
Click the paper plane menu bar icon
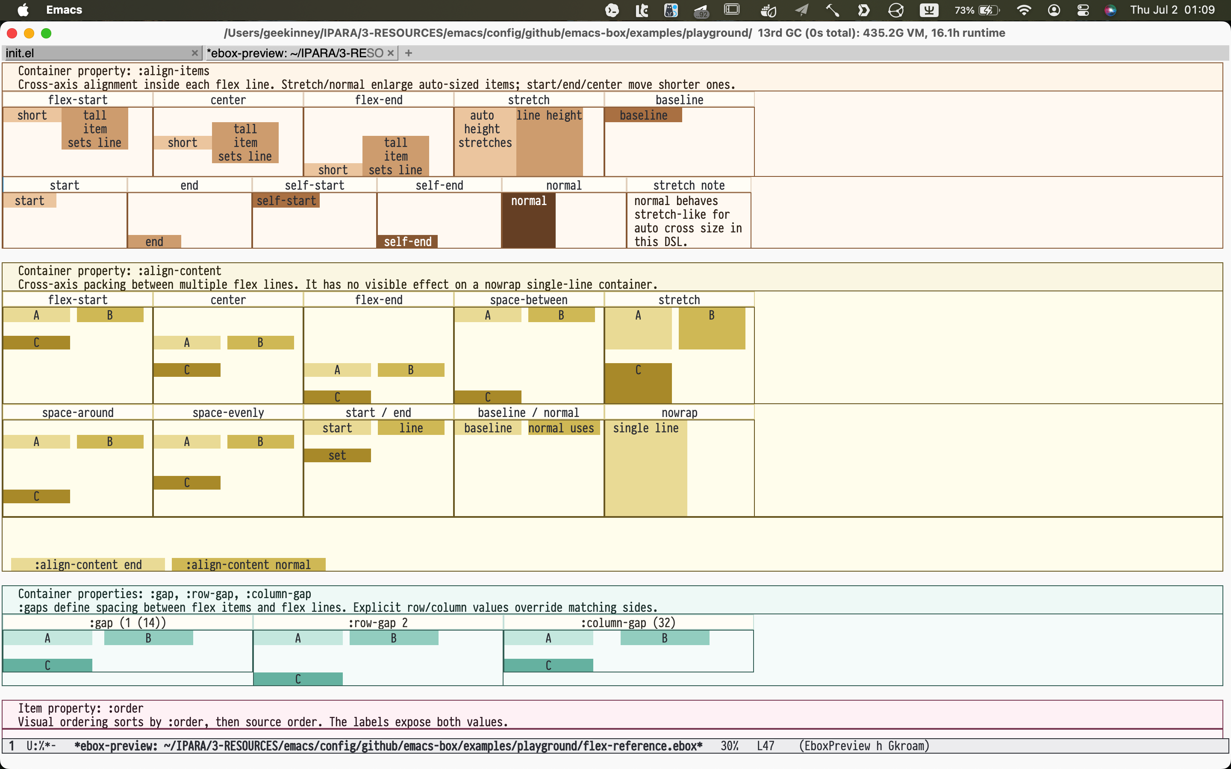coord(802,10)
